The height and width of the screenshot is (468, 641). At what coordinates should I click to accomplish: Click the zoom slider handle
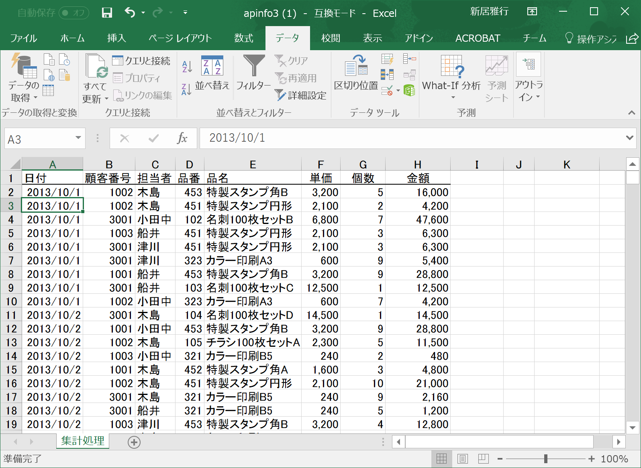(545, 458)
